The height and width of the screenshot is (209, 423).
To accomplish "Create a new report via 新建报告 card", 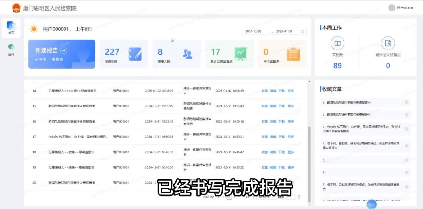I will (x=62, y=54).
